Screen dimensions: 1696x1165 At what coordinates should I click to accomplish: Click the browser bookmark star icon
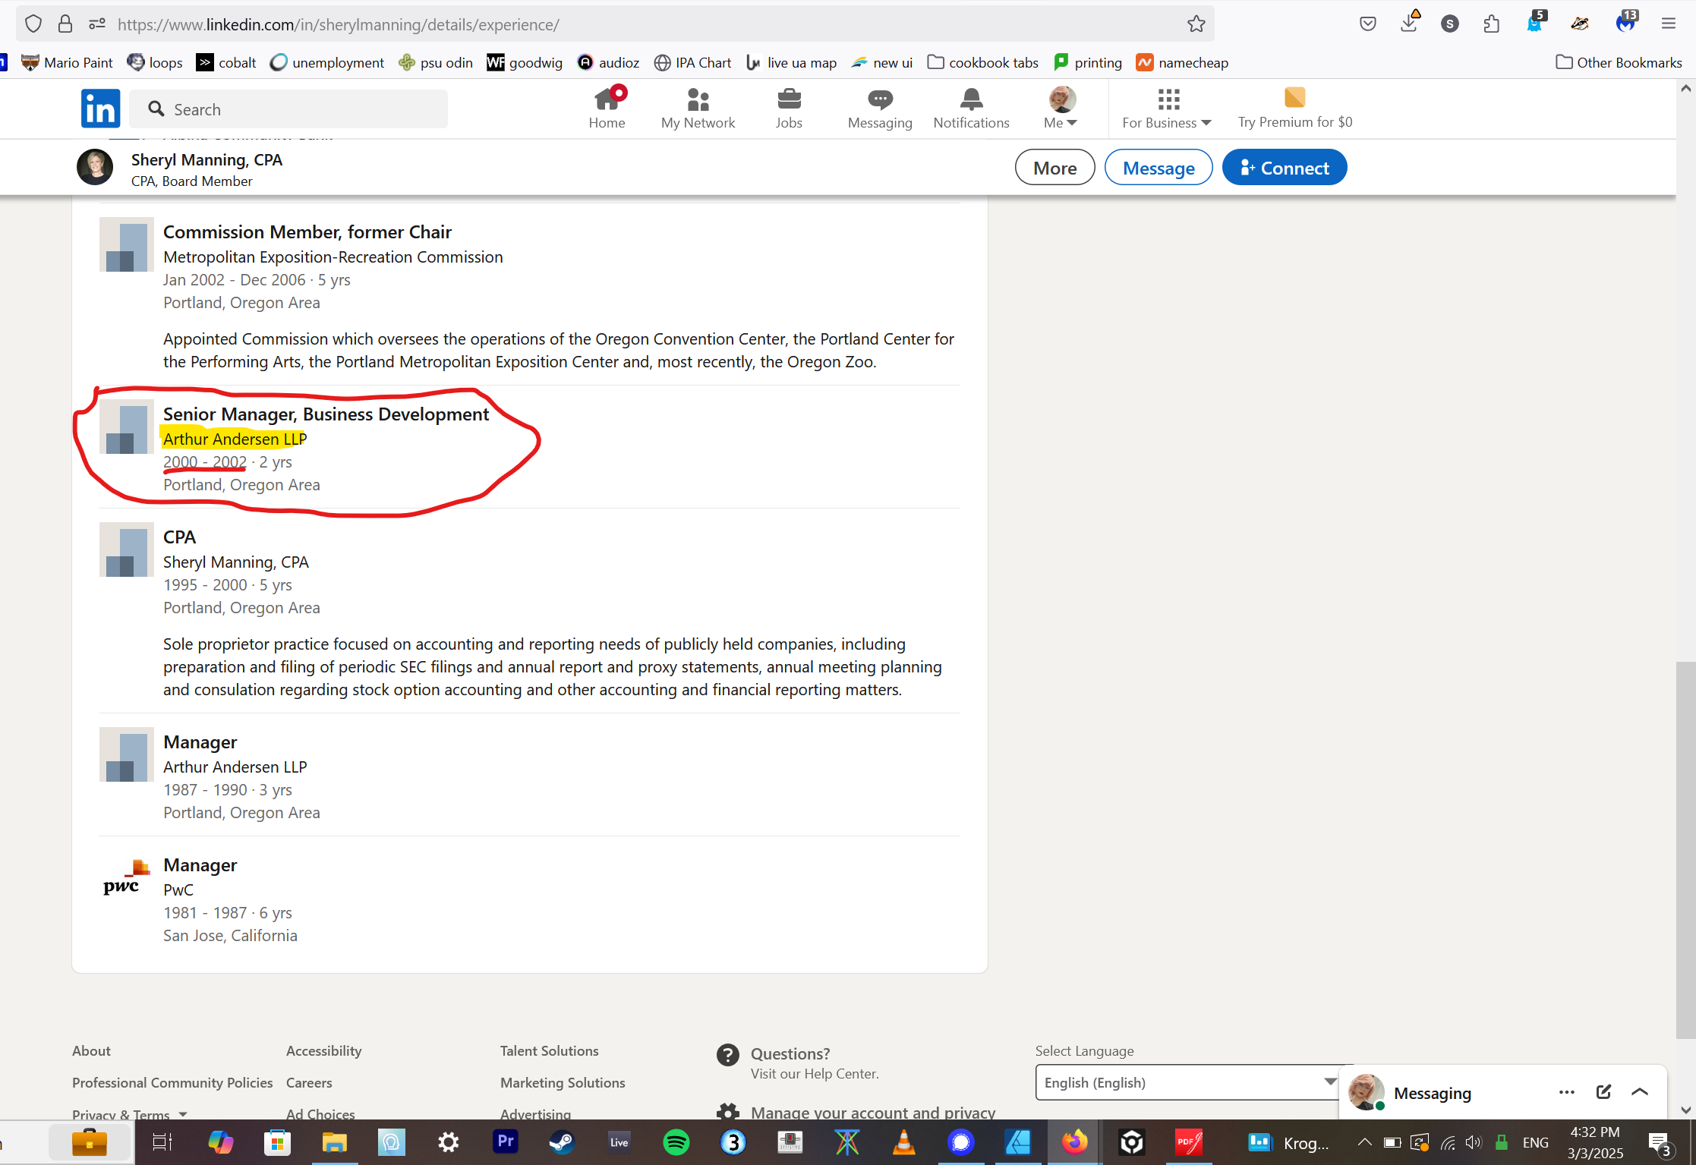[x=1196, y=24]
